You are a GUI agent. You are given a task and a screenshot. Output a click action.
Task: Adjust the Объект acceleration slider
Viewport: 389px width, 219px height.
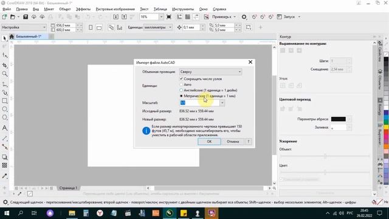(325, 156)
